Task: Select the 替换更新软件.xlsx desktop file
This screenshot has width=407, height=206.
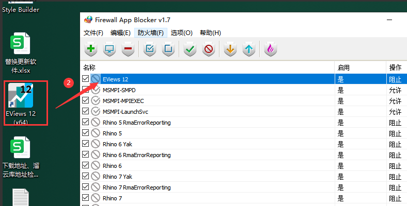Action: [21, 53]
